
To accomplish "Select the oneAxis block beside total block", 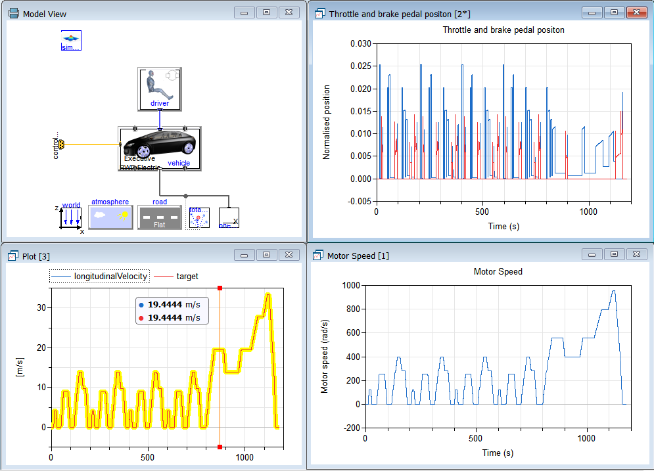I will 229,218.
